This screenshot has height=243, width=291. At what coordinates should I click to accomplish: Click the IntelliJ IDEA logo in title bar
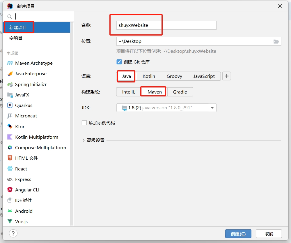(10, 6)
